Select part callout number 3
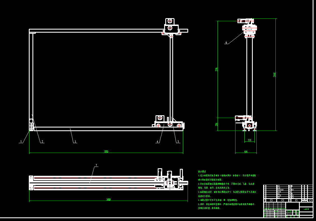This screenshot has width=316, height=221. [76, 141]
